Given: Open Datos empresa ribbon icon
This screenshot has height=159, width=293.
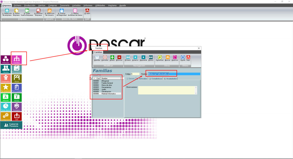Looking at the screenshot, I should [x=16, y=13].
